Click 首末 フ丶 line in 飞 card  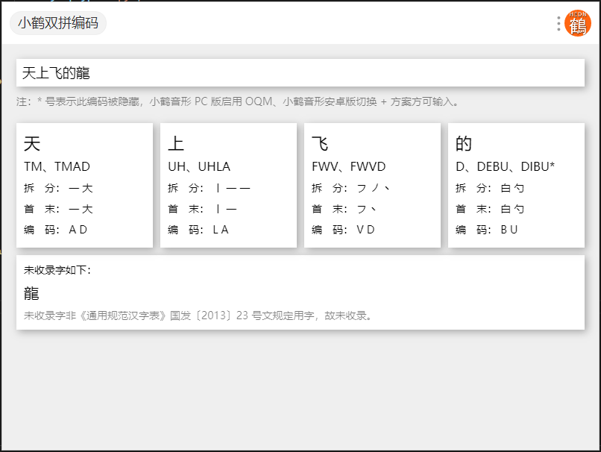(x=344, y=209)
